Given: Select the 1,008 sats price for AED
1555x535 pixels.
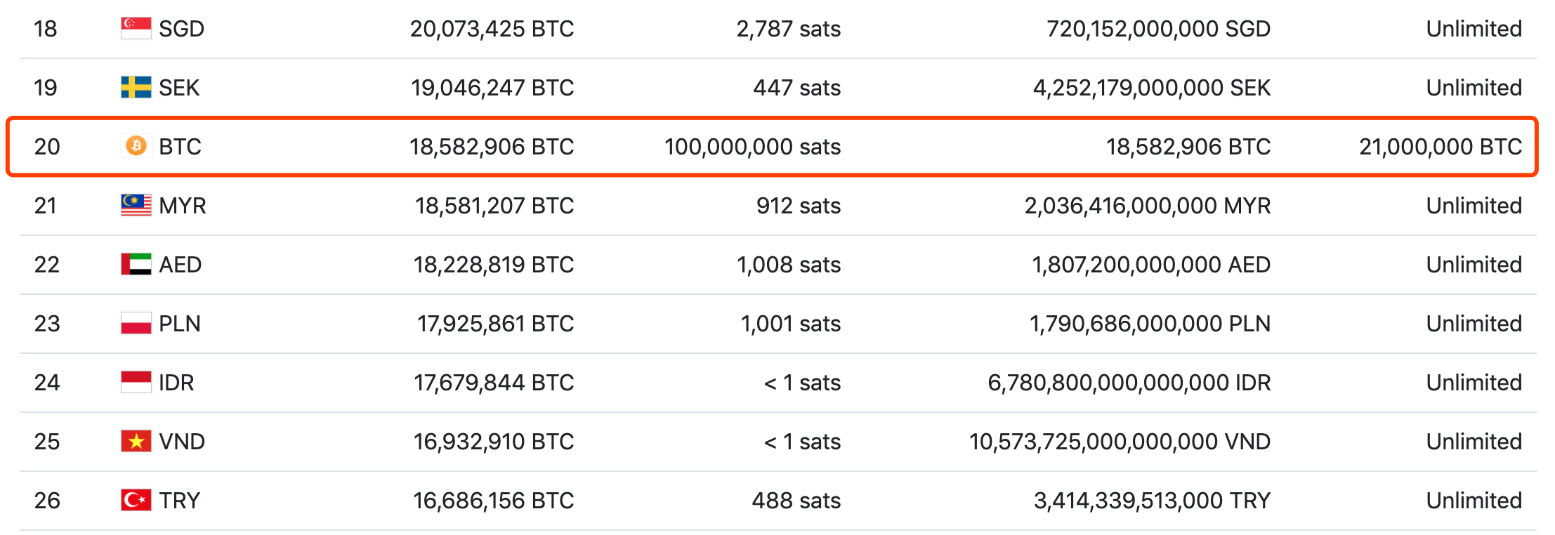Looking at the screenshot, I should point(789,264).
